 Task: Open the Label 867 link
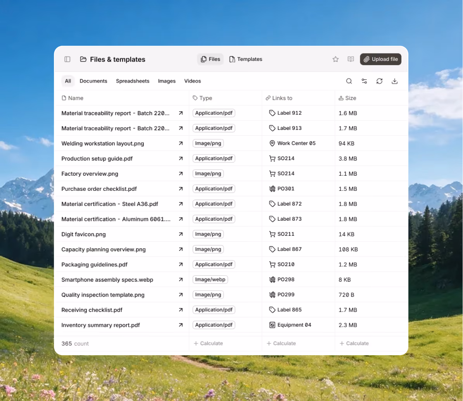pos(285,249)
